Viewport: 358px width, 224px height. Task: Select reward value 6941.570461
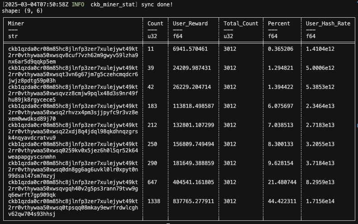[190, 49]
